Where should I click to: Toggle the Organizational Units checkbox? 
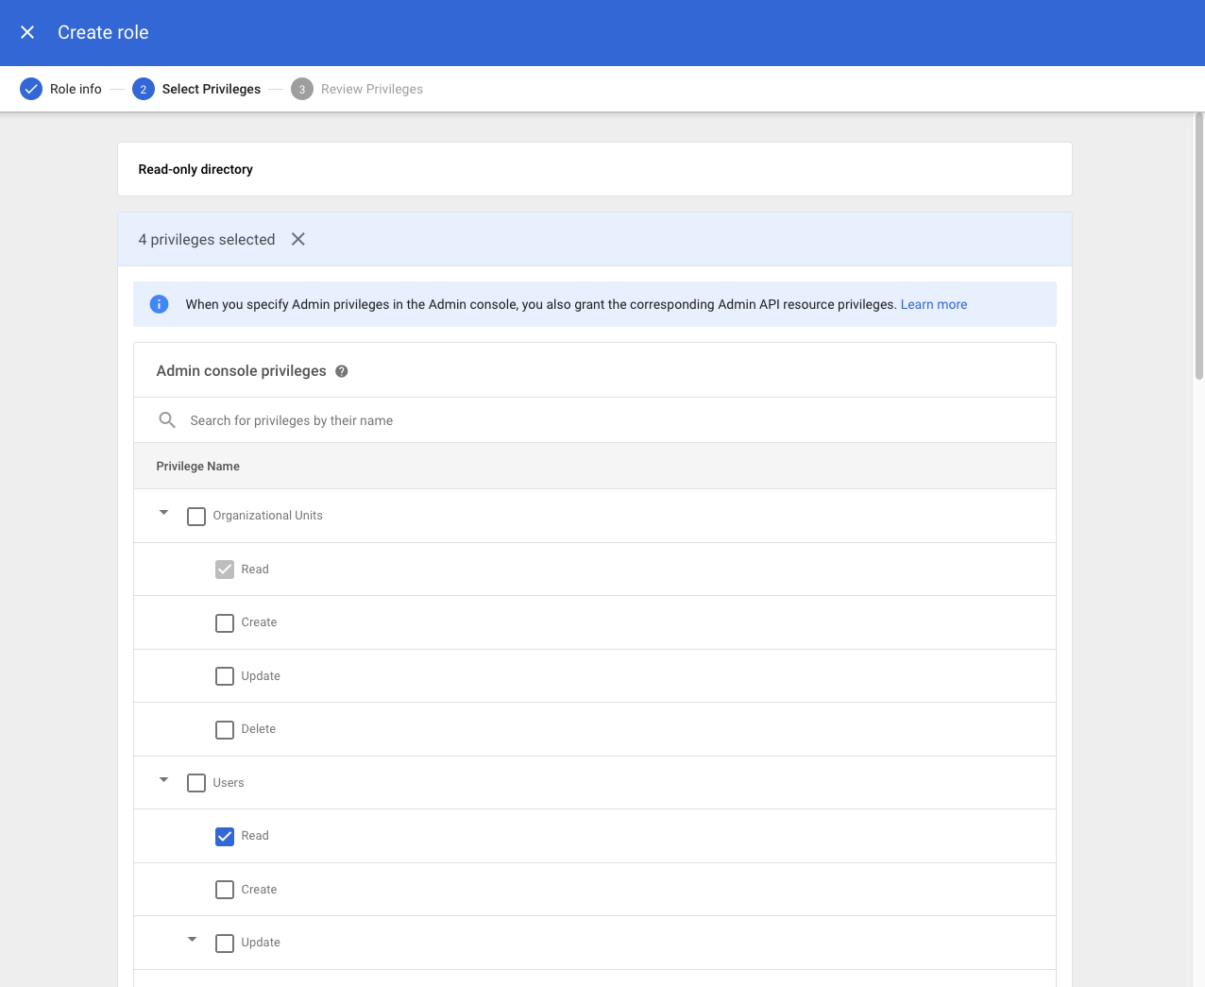[196, 517]
